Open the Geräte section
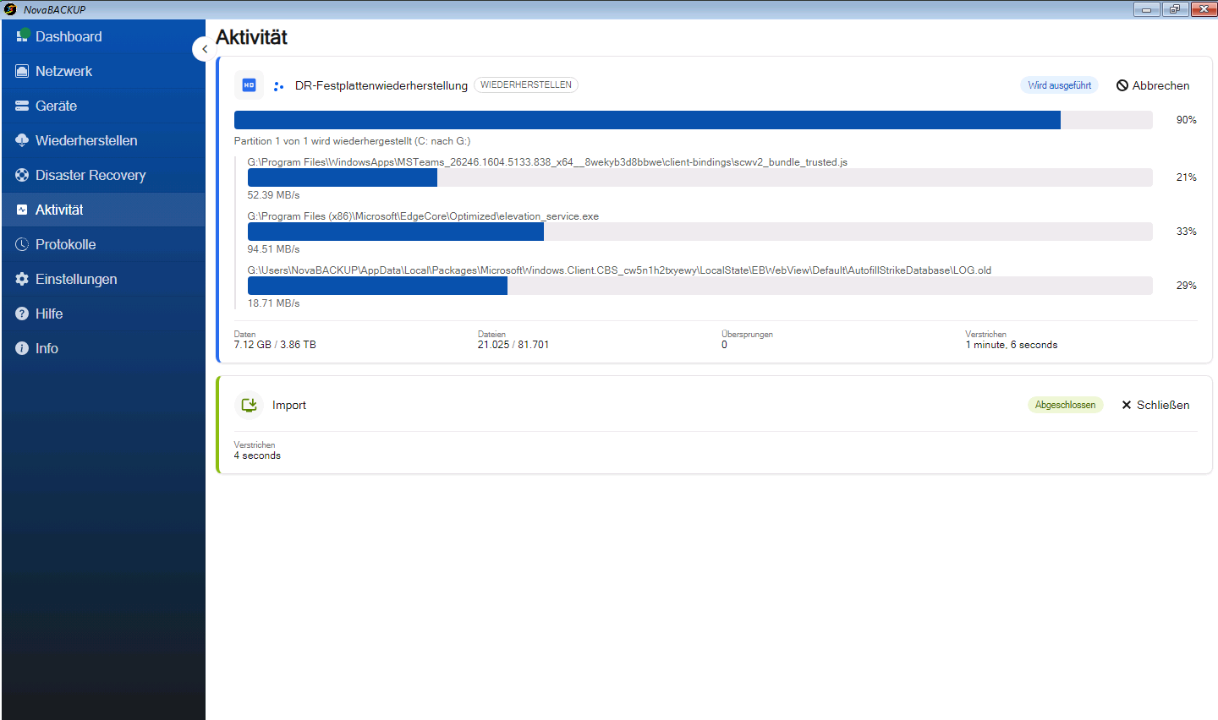 tap(103, 106)
